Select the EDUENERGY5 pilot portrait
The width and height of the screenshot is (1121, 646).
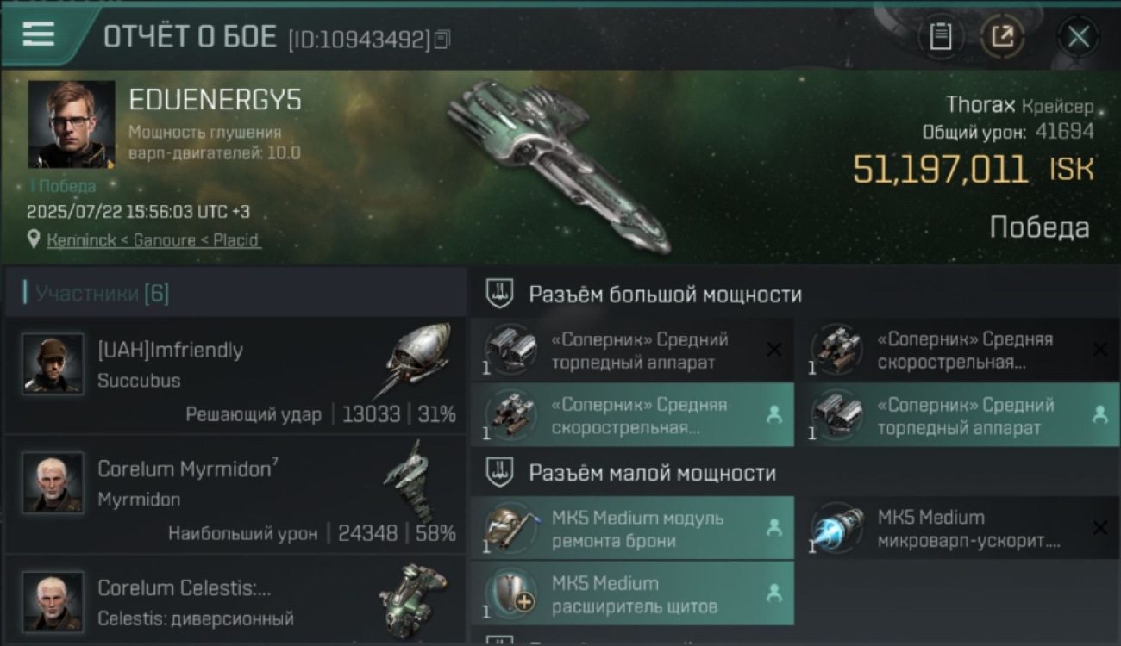click(72, 125)
